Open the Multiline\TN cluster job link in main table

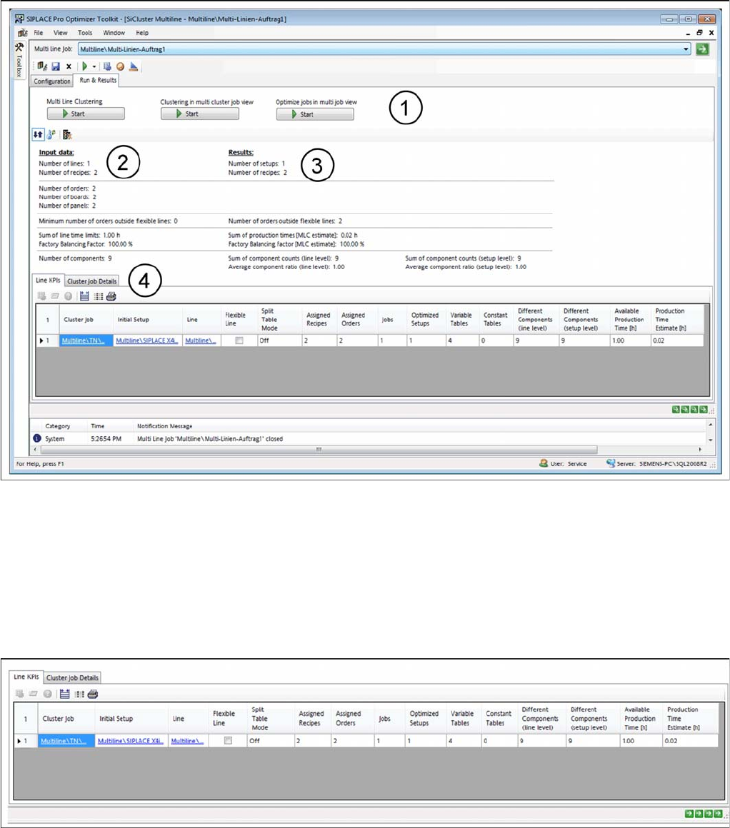(83, 340)
